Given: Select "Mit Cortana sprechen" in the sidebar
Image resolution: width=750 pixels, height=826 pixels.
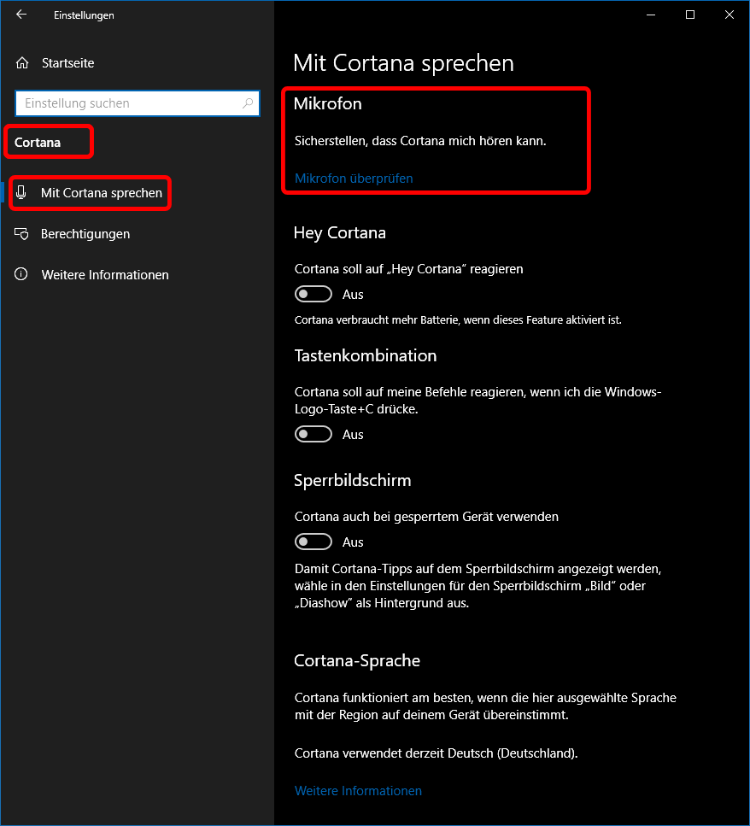Looking at the screenshot, I should 101,193.
